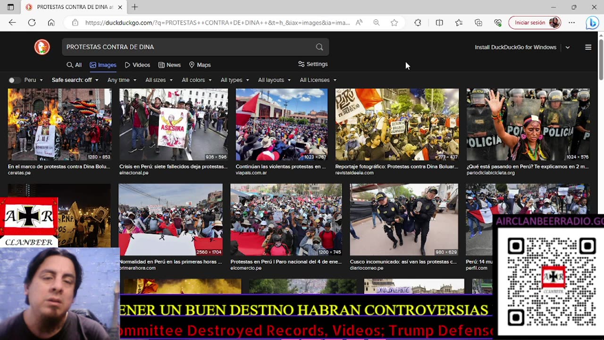This screenshot has width=604, height=340.
Task: Open Safe search: off dropdown
Action: (x=75, y=80)
